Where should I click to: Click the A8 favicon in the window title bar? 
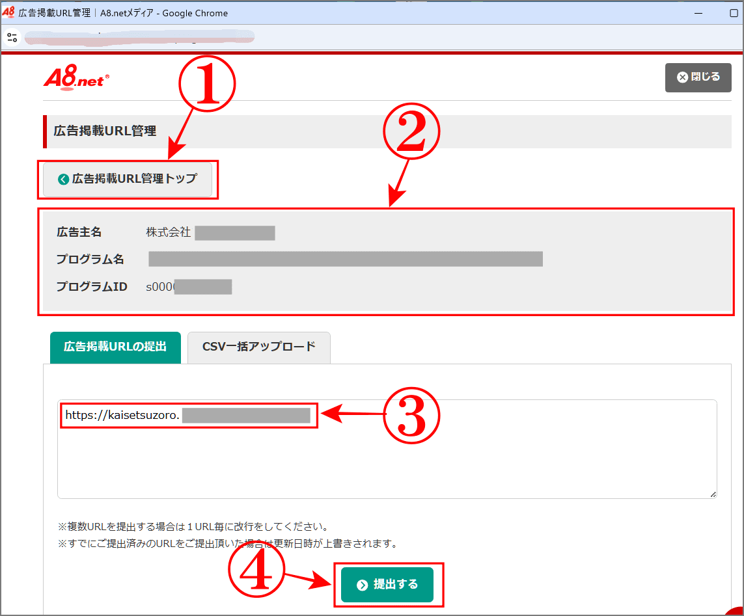(x=9, y=13)
